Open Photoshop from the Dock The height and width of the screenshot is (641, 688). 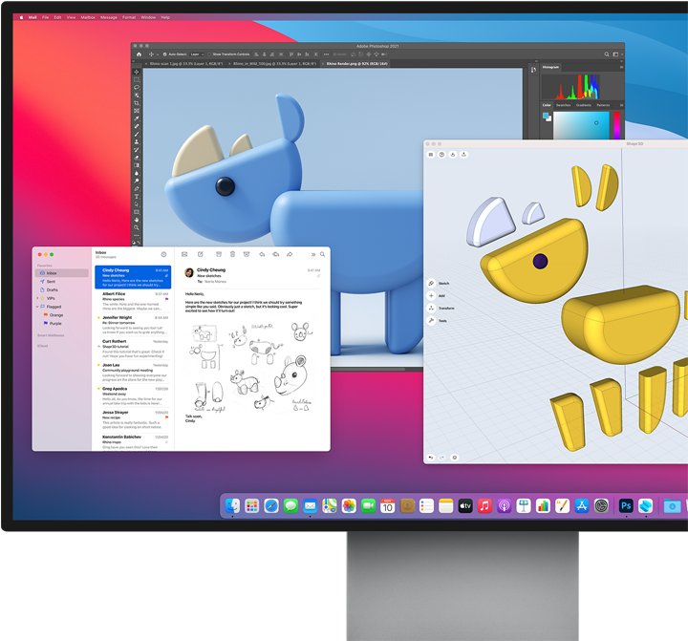click(626, 506)
